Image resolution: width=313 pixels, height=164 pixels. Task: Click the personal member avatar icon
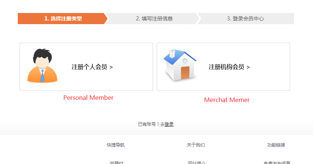coord(42,66)
